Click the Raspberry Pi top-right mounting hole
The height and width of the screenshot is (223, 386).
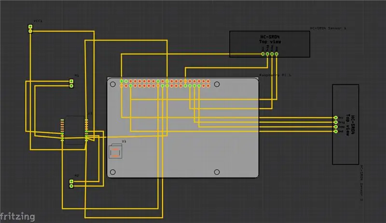(x=217, y=84)
